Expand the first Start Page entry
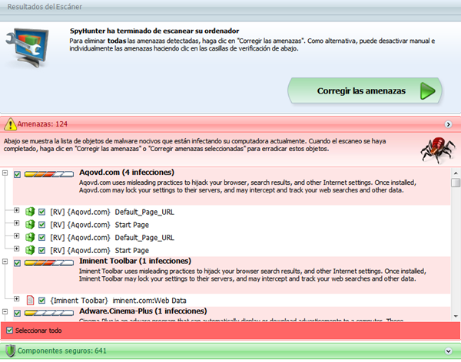The height and width of the screenshot is (362, 461). (16, 223)
